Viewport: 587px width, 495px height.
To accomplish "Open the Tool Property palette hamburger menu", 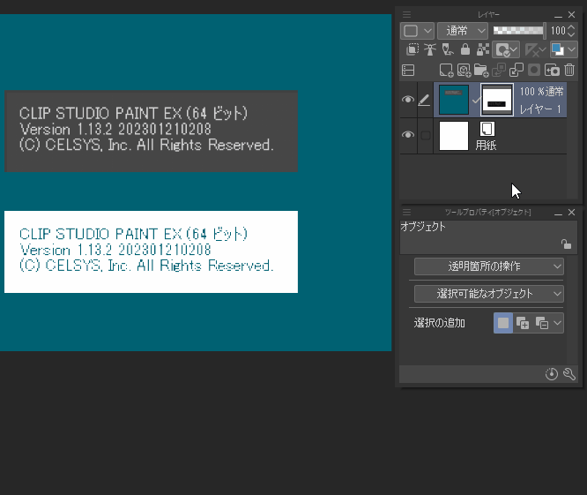I will [406, 213].
